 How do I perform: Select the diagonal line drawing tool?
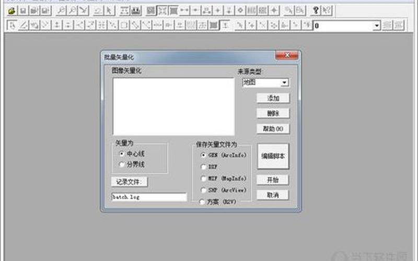pos(23,25)
